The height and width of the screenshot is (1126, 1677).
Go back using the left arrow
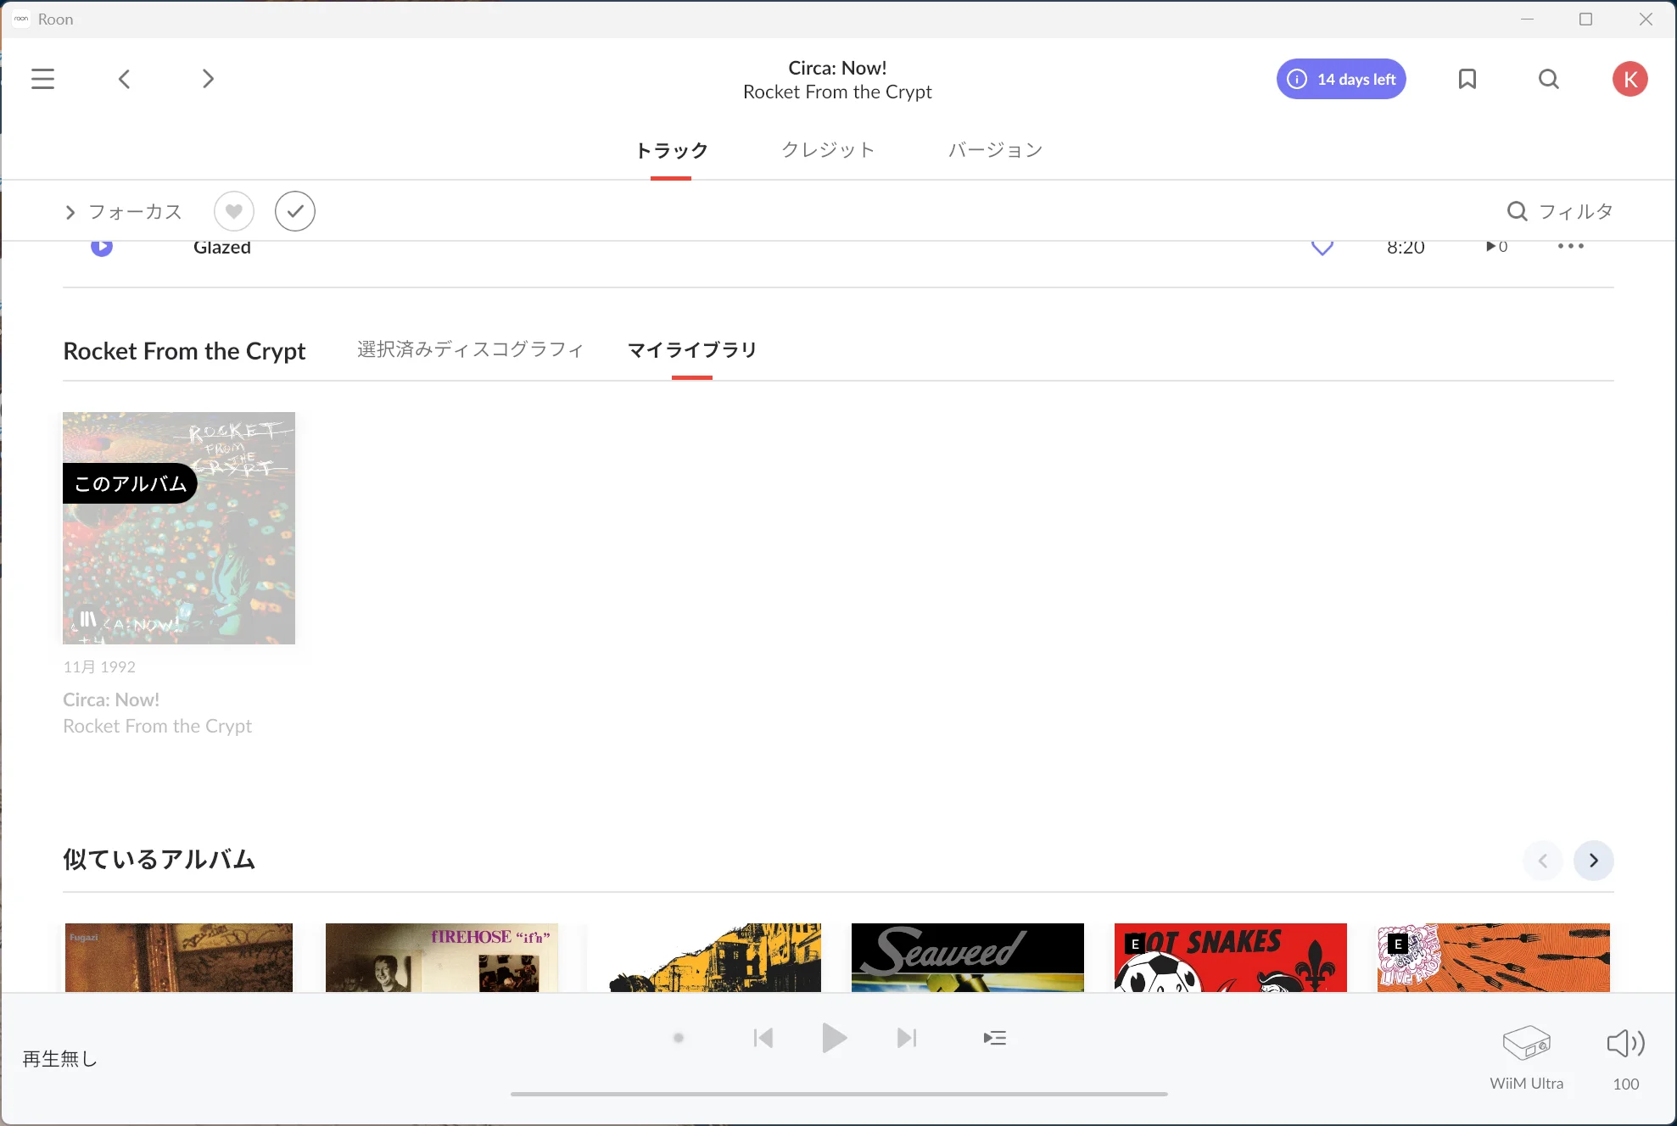pyautogui.click(x=125, y=79)
